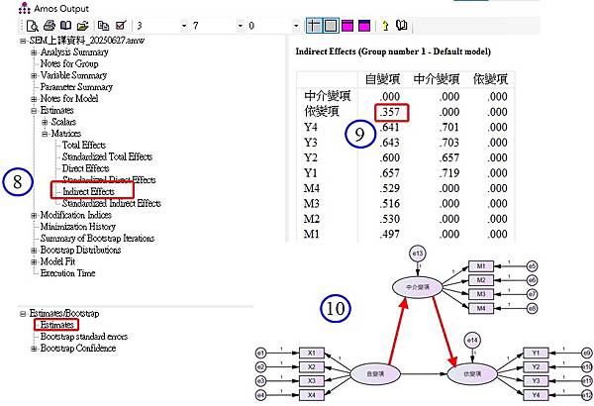Image resolution: width=594 pixels, height=406 pixels.
Task: Toggle table border button
Action: pos(331,26)
